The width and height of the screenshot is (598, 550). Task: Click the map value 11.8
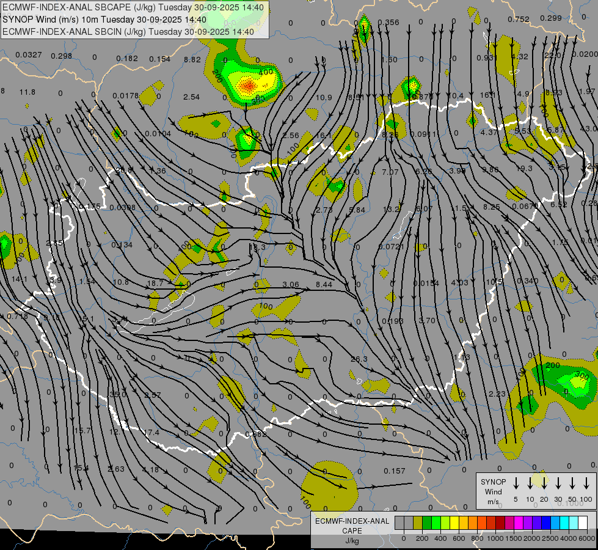pos(27,92)
